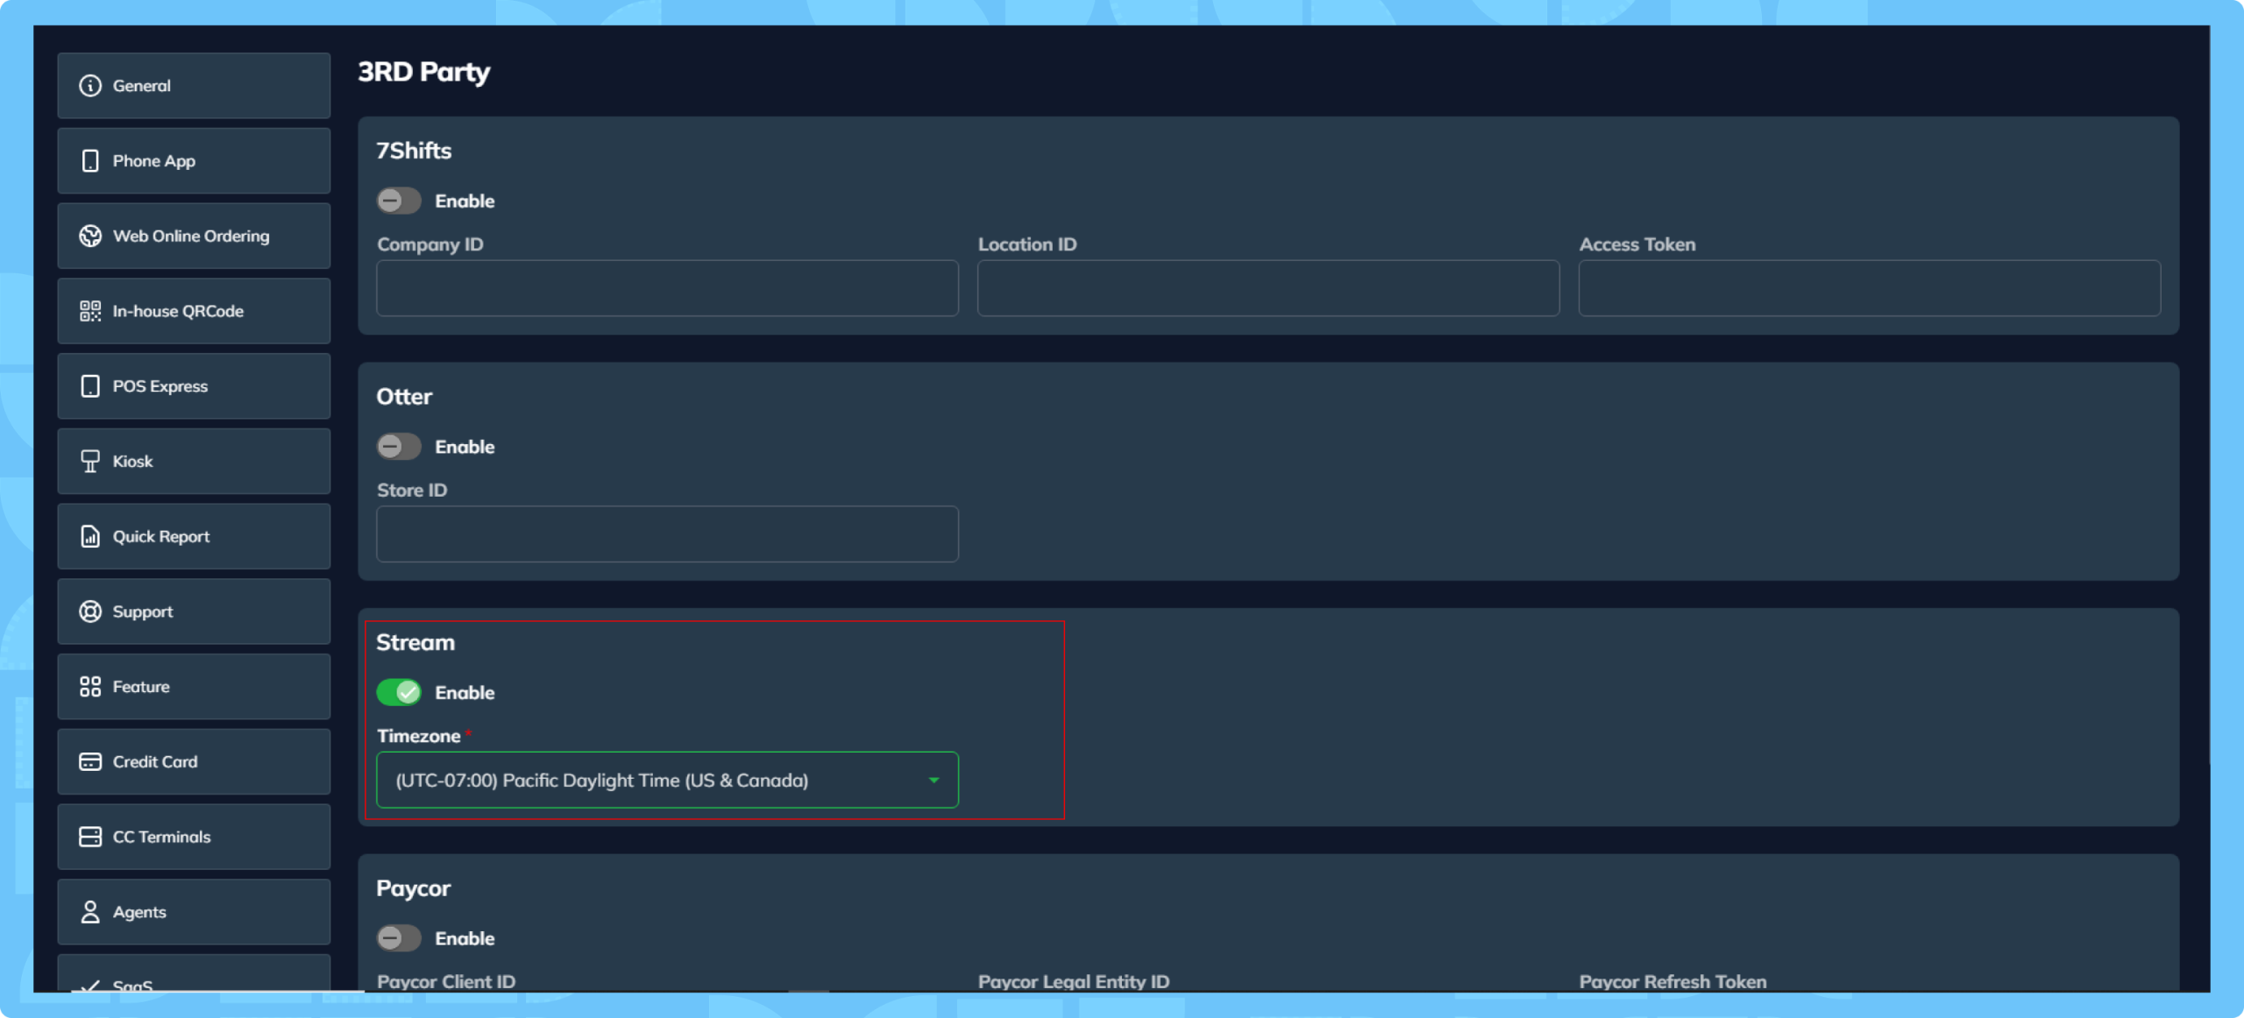Click the In-house QRCode icon
This screenshot has width=2244, height=1018.
[x=90, y=311]
